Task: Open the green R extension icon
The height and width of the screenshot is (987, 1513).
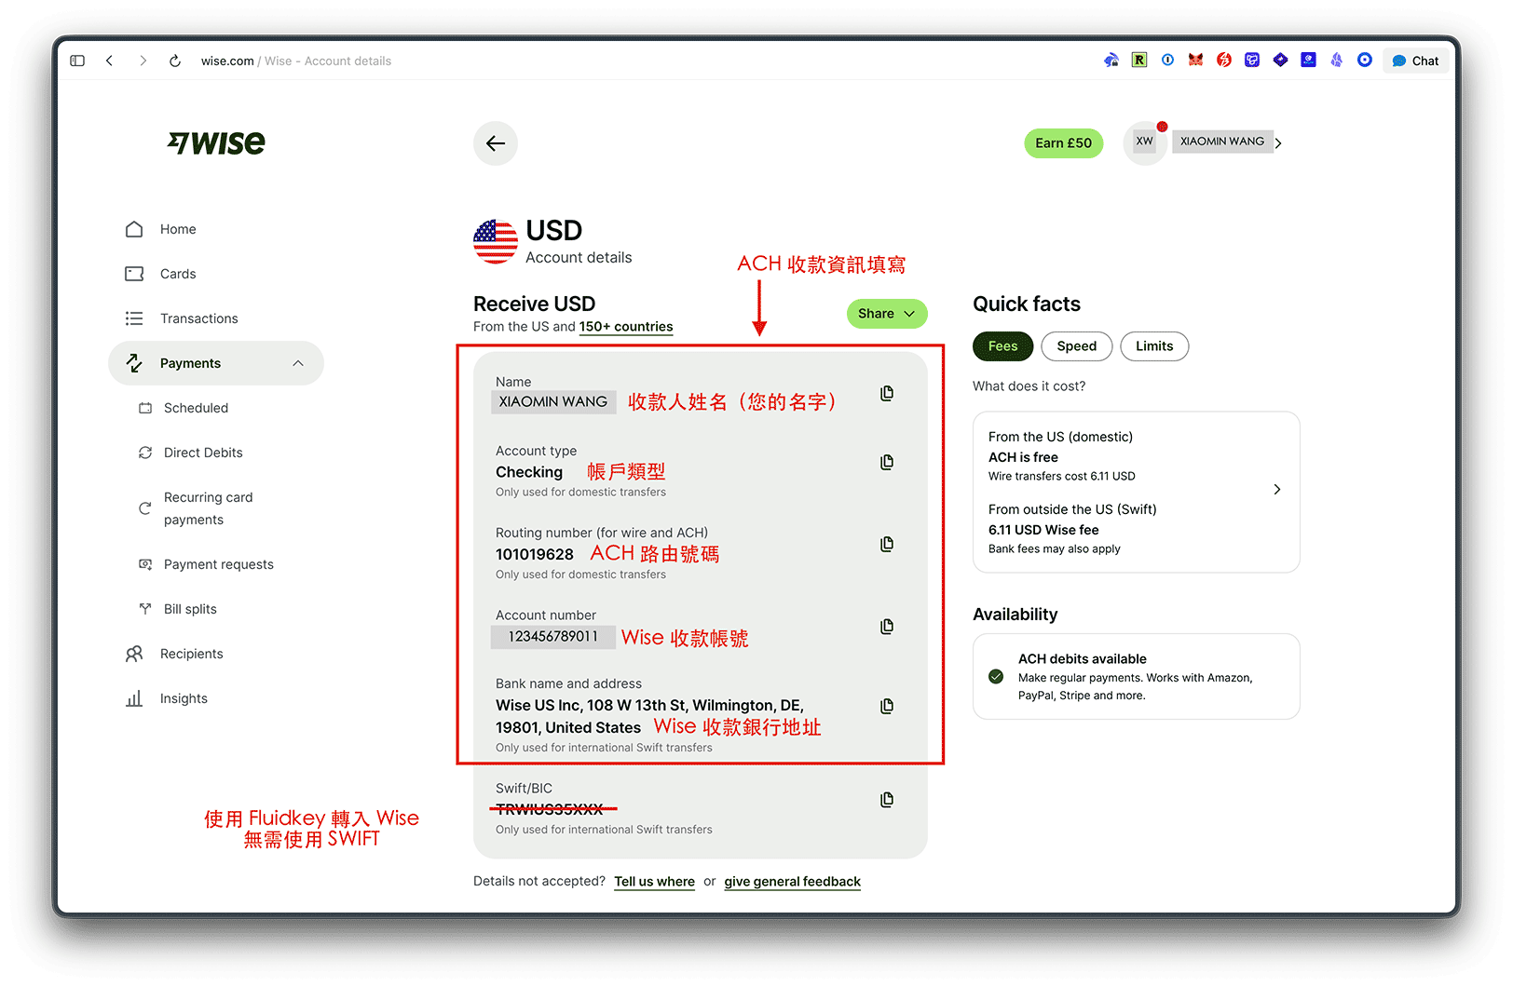Action: [x=1139, y=60]
